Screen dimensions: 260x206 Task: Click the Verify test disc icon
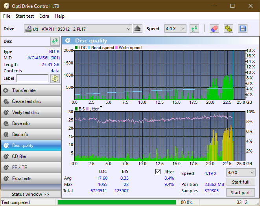(6, 112)
